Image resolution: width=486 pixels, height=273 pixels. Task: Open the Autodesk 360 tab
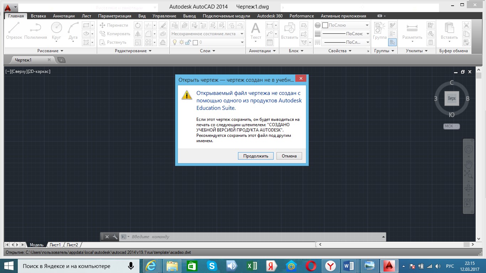(270, 16)
